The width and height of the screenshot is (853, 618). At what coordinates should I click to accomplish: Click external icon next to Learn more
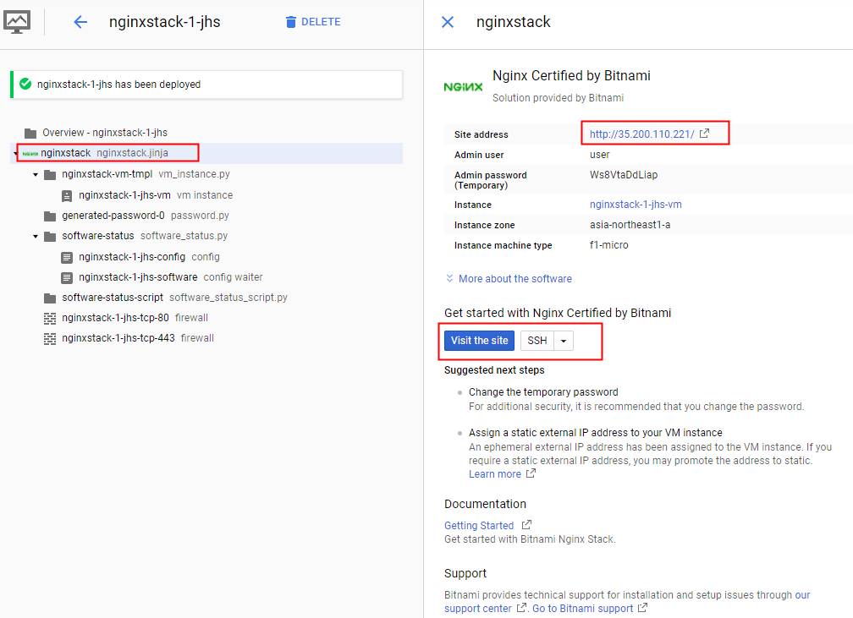[531, 473]
